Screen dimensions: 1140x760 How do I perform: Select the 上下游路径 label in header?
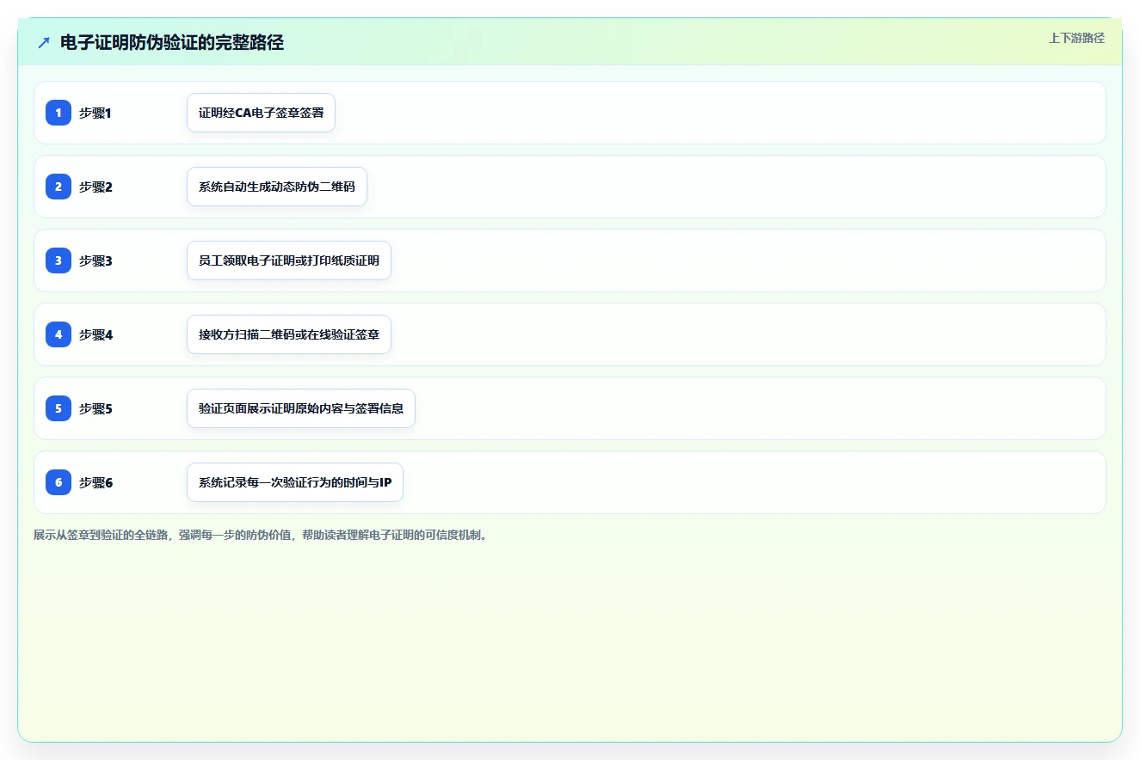click(1076, 38)
